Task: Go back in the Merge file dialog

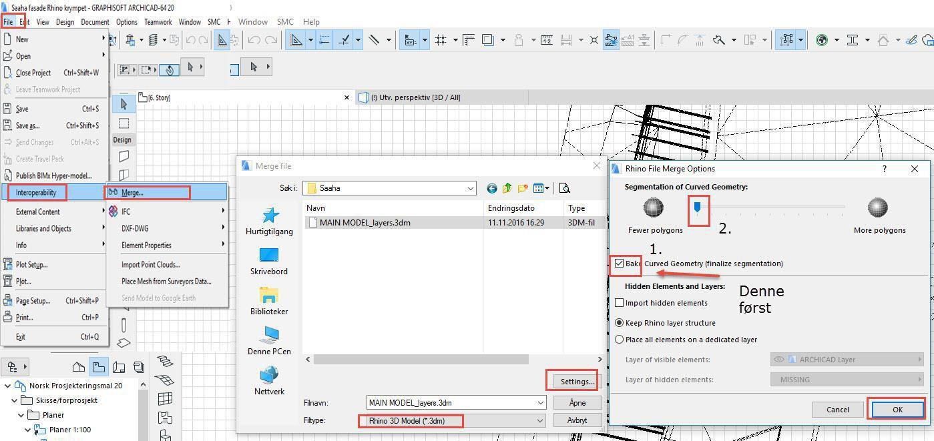Action: (492, 188)
